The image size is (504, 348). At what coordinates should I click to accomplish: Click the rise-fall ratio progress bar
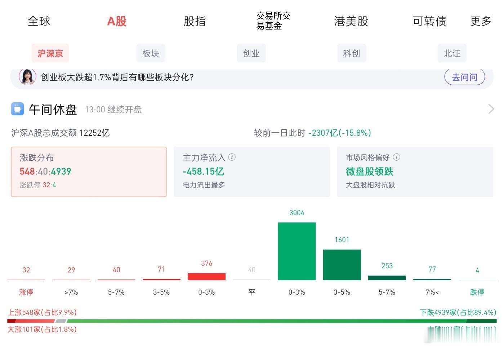pyautogui.click(x=252, y=321)
